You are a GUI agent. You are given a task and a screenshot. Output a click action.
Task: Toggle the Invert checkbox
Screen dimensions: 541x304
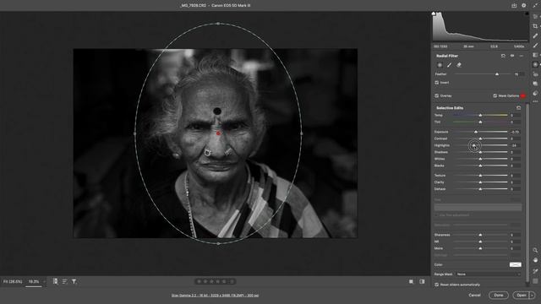(437, 83)
